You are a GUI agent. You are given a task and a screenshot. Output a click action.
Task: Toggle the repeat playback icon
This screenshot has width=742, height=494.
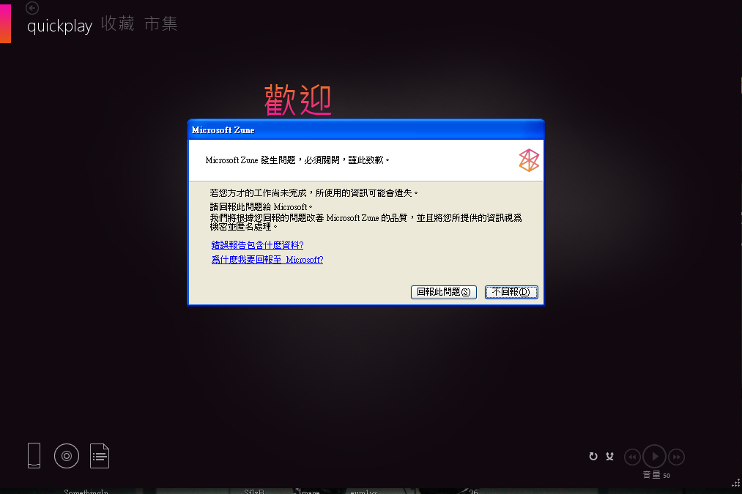[x=593, y=456]
